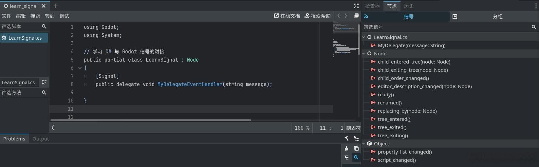This screenshot has width=539, height=167.
Task: Add a new scene tab with plus
Action: 56,6
